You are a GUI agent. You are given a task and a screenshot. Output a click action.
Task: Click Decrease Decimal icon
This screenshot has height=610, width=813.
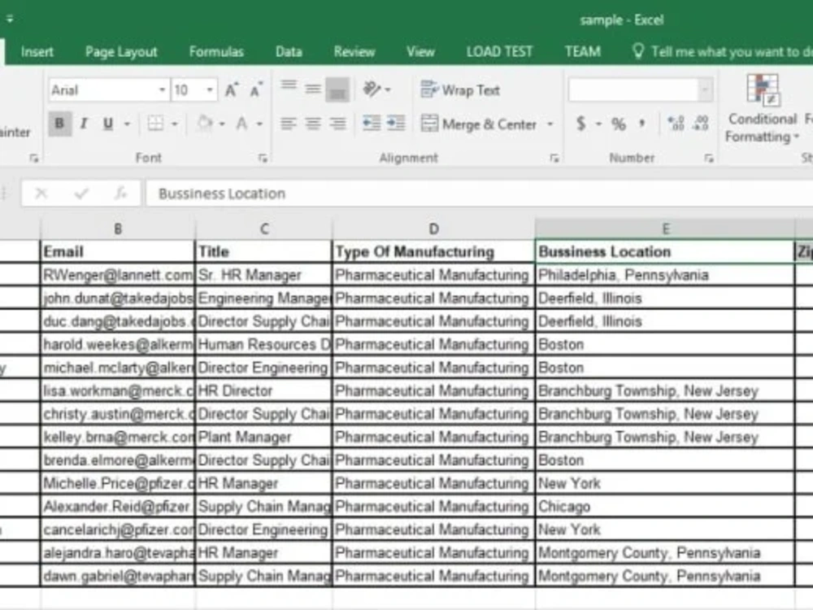click(701, 124)
